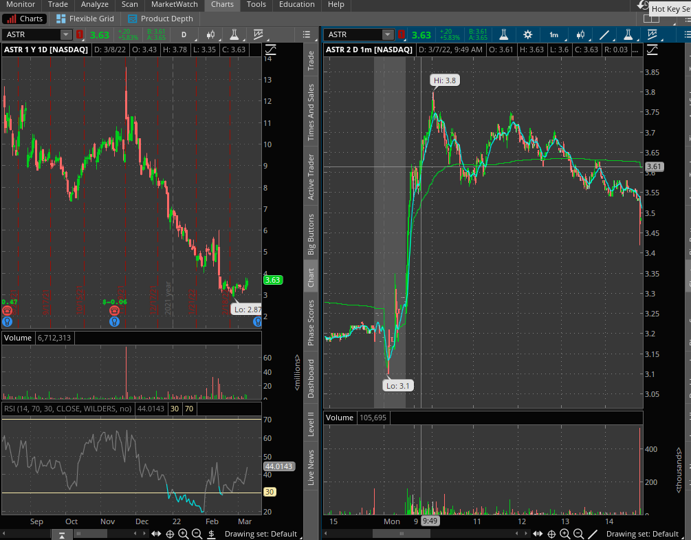Open the MarketWatch menu tab
691x540 pixels.
(174, 4)
